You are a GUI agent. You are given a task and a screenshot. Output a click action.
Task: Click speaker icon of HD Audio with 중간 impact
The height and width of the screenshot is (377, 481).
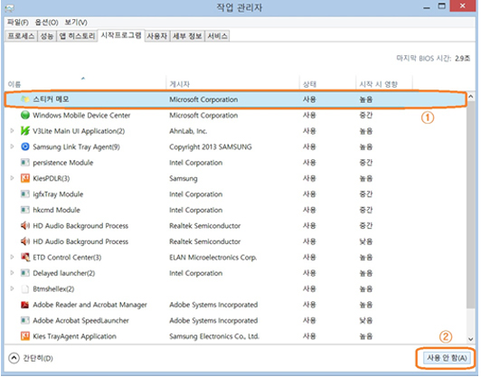point(24,226)
